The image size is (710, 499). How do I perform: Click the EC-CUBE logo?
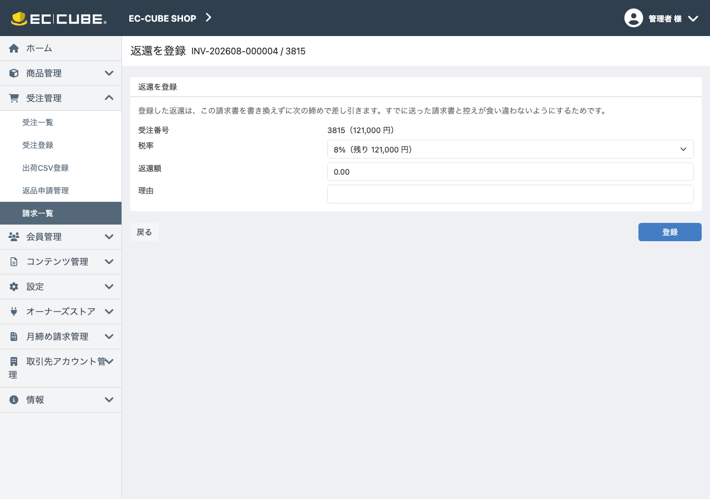point(59,18)
